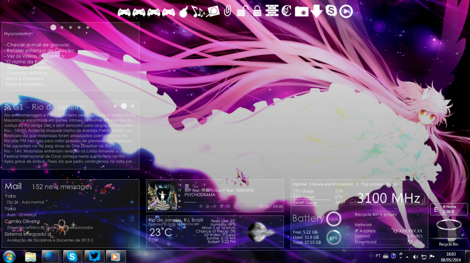The width and height of the screenshot is (470, 263).
Task: Open Camila Oliveira's email in Mail widget
Action: point(22,221)
